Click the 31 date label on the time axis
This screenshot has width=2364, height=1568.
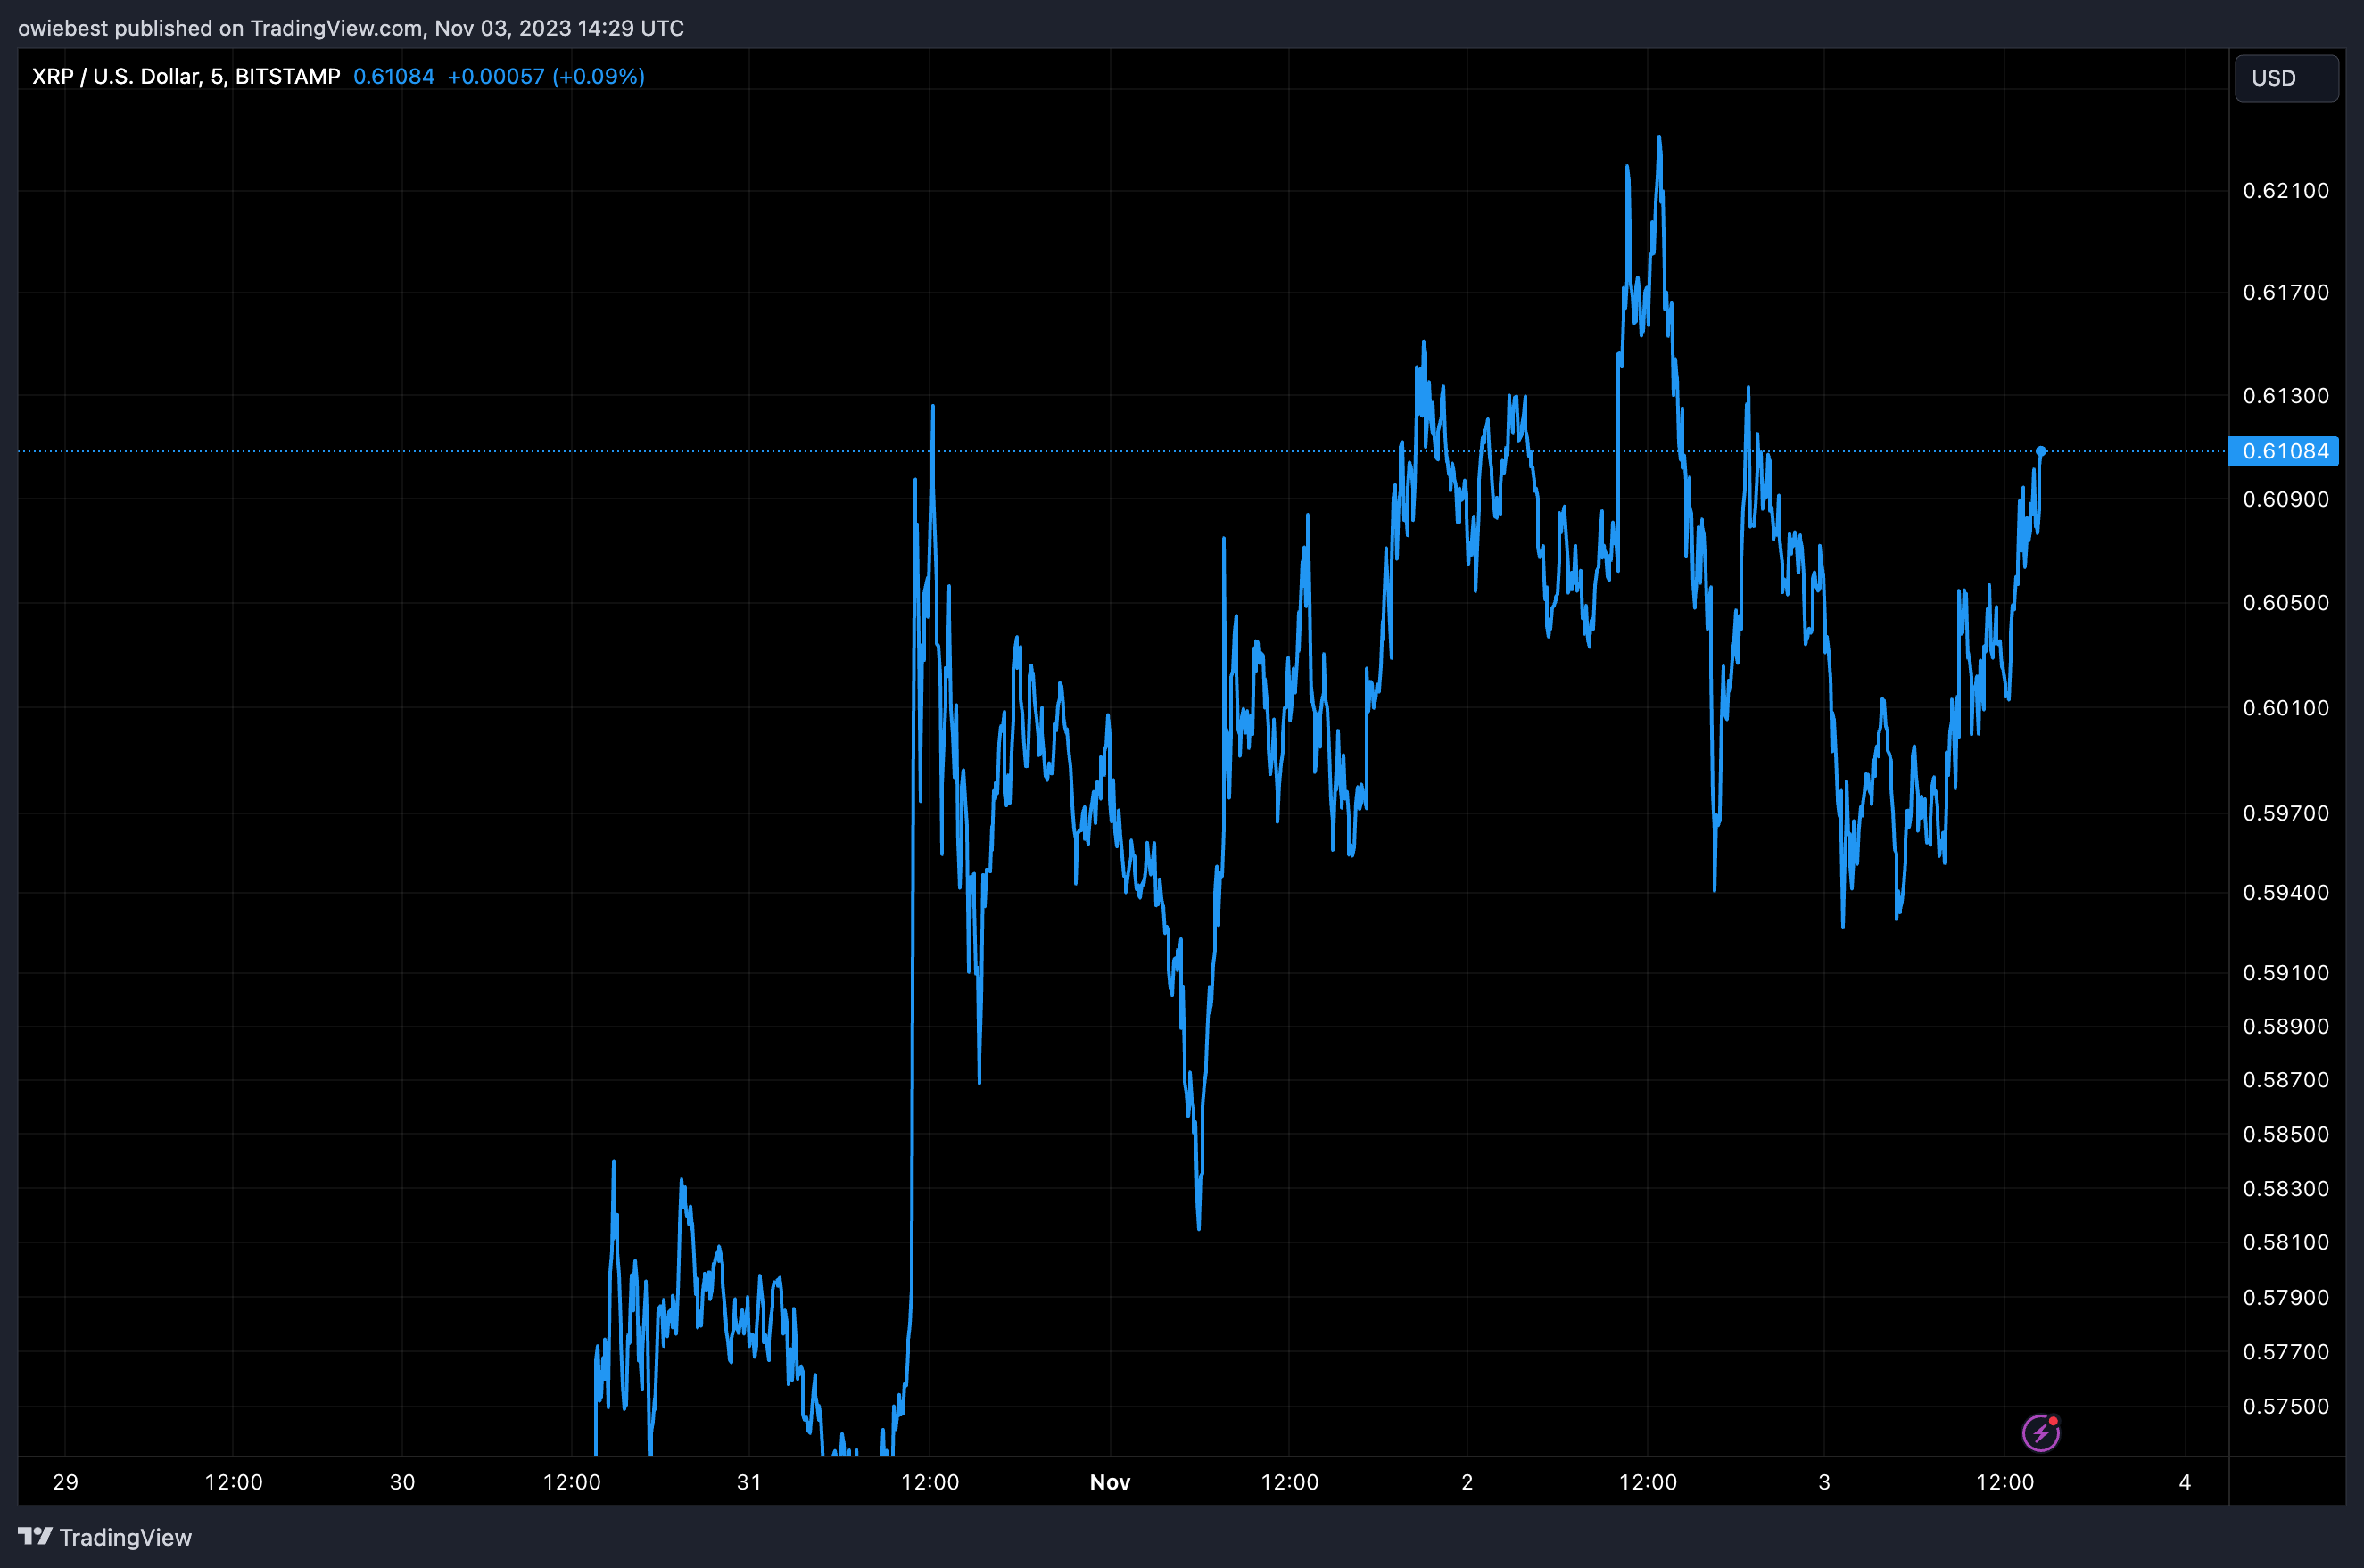click(x=749, y=1482)
